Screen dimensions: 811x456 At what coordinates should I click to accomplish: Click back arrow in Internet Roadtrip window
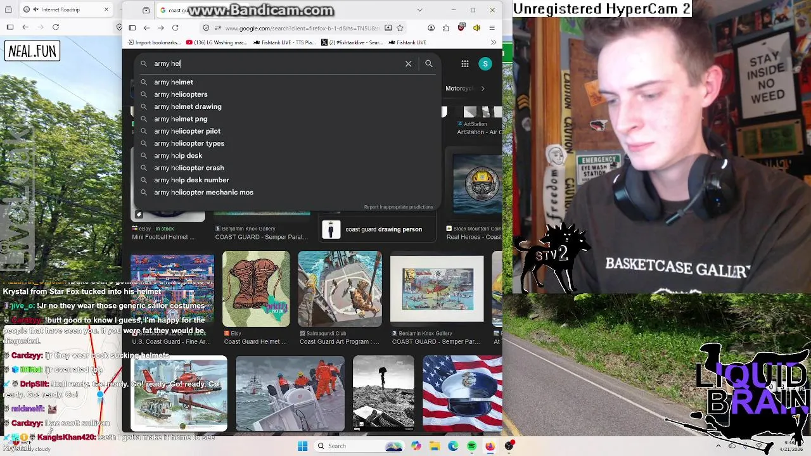[x=25, y=27]
